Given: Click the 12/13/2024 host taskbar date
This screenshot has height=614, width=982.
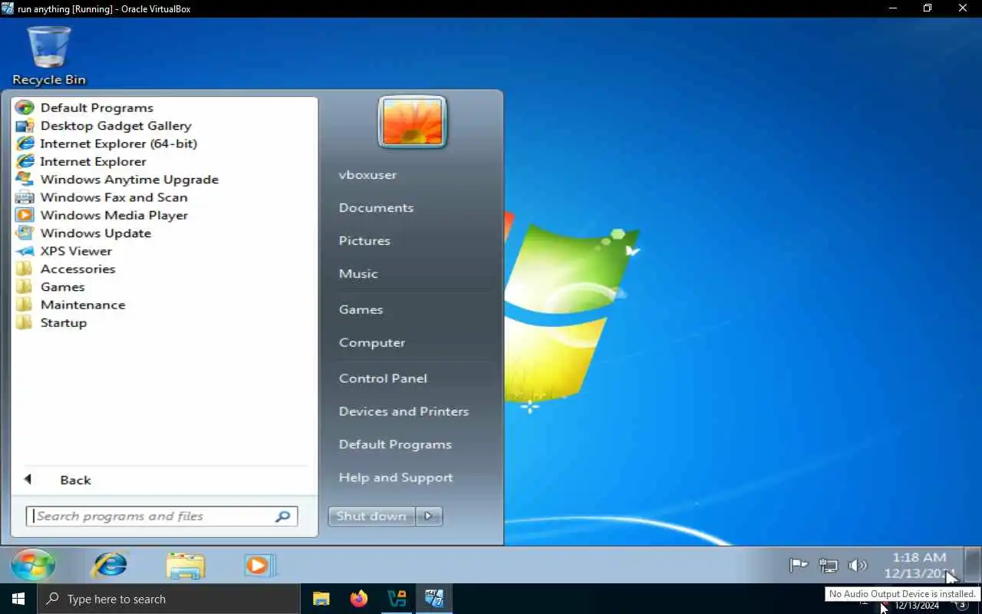Looking at the screenshot, I should [x=917, y=606].
